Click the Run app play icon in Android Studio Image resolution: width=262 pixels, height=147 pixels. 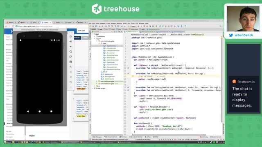[138, 26]
